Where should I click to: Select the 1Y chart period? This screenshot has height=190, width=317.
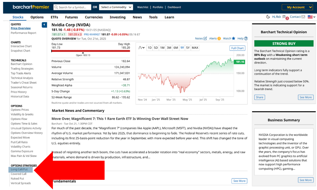182,48
